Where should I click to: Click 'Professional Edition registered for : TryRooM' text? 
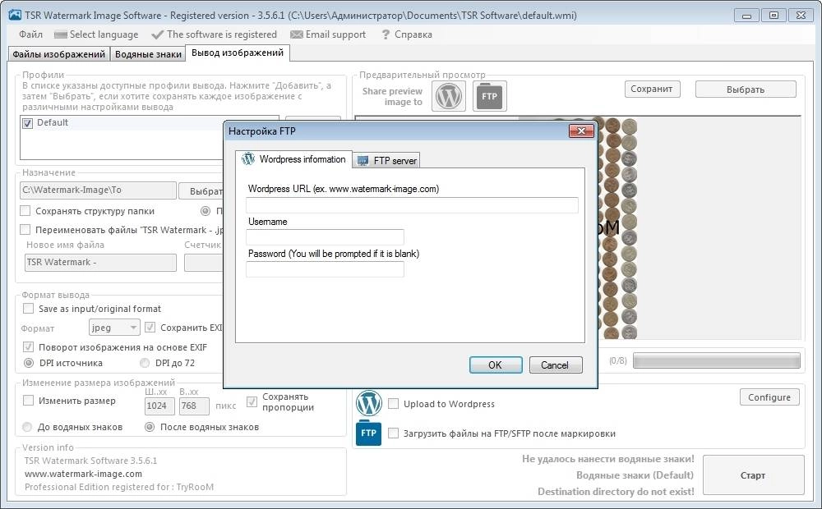pos(119,487)
